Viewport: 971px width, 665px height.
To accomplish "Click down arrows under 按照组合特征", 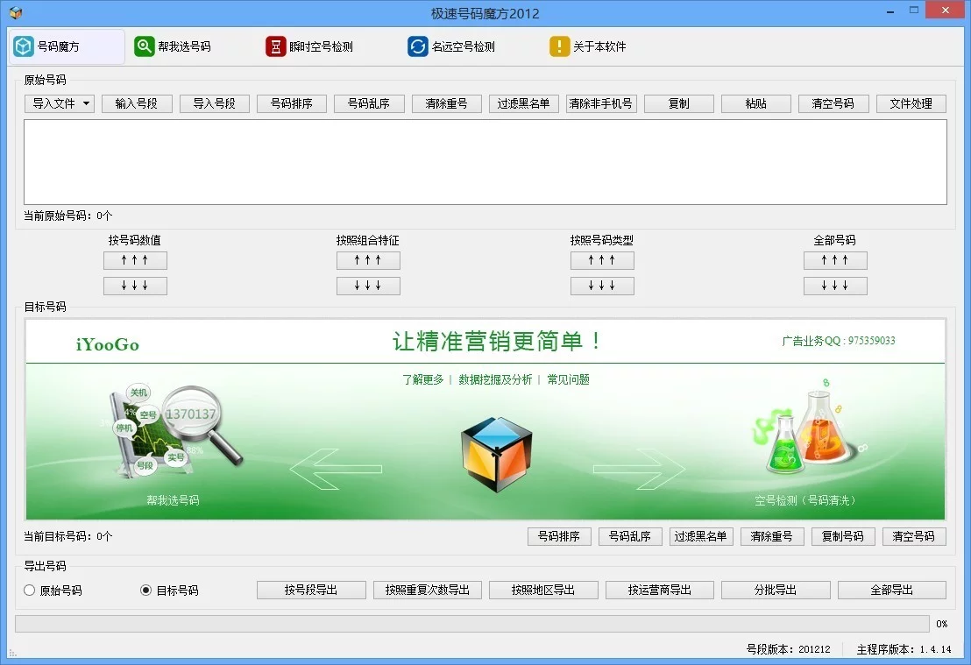I will 368,286.
